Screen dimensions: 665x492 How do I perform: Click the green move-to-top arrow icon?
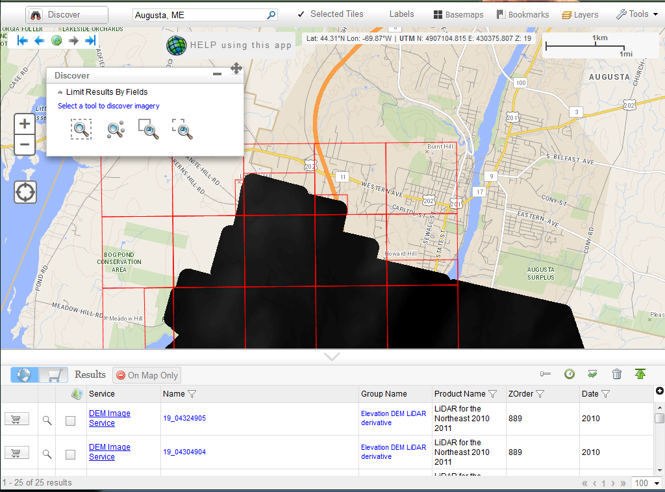tap(640, 374)
